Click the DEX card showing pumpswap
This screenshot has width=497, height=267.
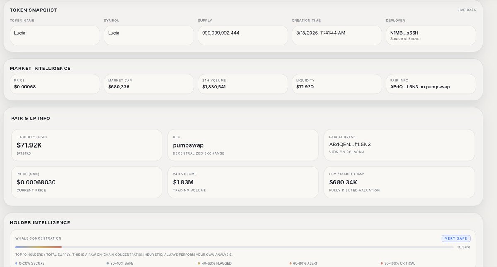click(x=243, y=145)
